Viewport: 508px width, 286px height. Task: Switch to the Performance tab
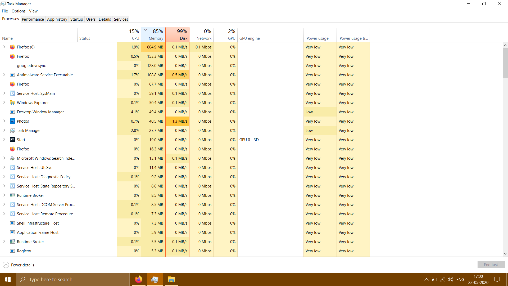tap(33, 19)
